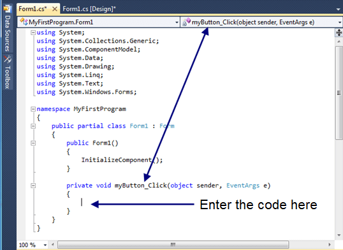343x250 pixels.
Task: Collapse the using directives block
Action: click(33, 33)
